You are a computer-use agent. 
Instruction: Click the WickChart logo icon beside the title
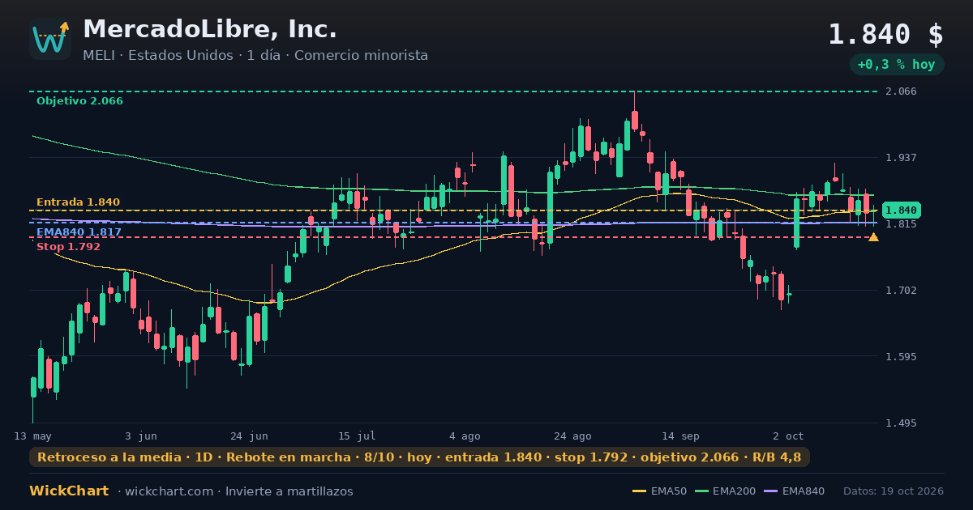point(50,39)
